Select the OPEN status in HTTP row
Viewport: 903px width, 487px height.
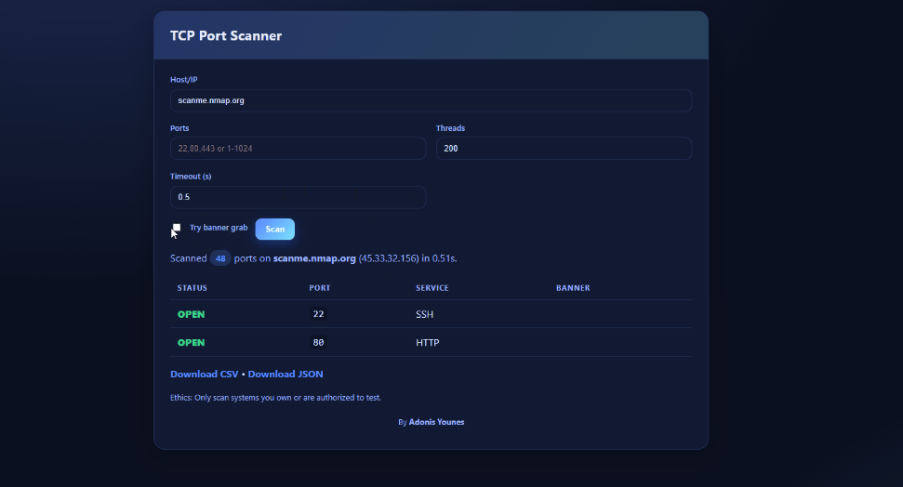pyautogui.click(x=192, y=343)
